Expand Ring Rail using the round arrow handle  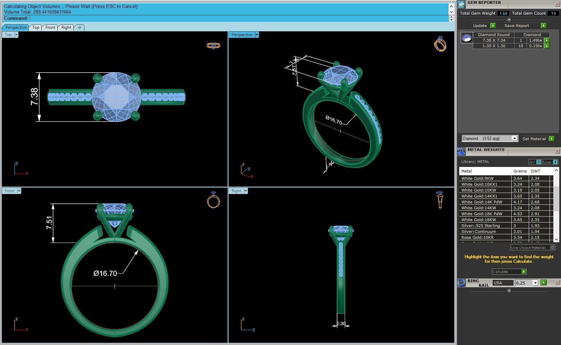509,291
